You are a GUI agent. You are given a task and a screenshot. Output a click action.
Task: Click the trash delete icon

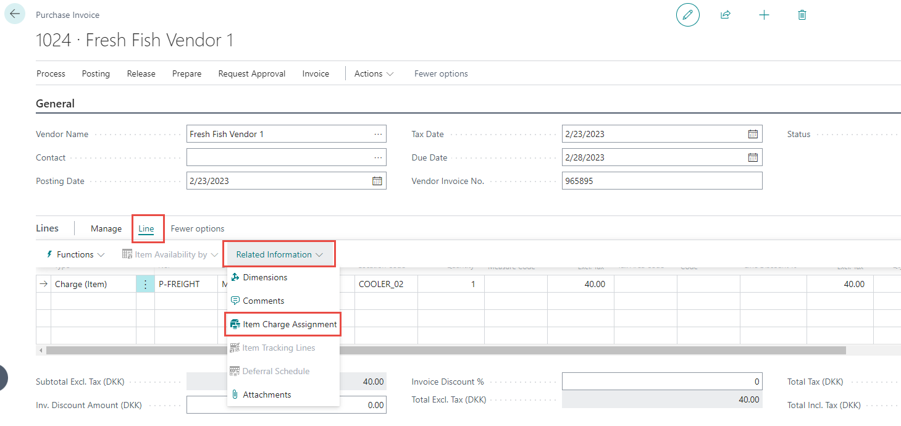point(802,15)
